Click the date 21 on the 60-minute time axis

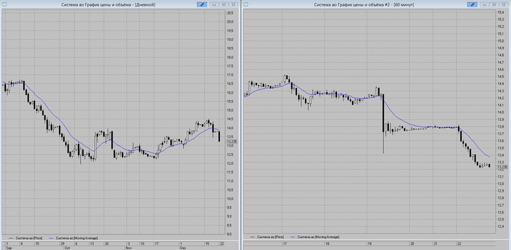435,243
